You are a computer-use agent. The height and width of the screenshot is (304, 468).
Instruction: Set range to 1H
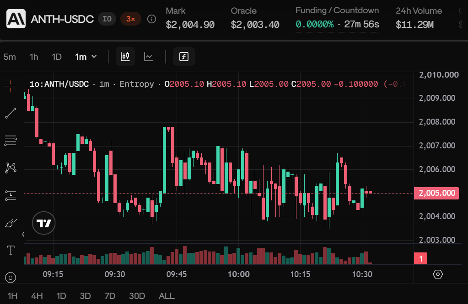click(12, 296)
